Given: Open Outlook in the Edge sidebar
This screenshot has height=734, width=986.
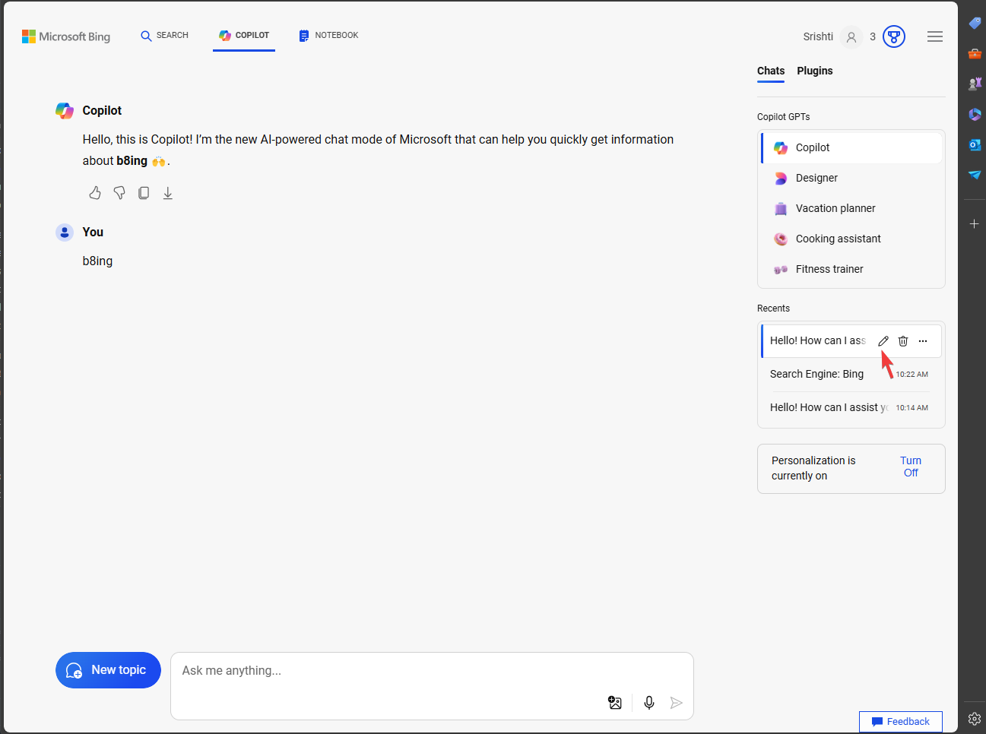Looking at the screenshot, I should coord(975,144).
